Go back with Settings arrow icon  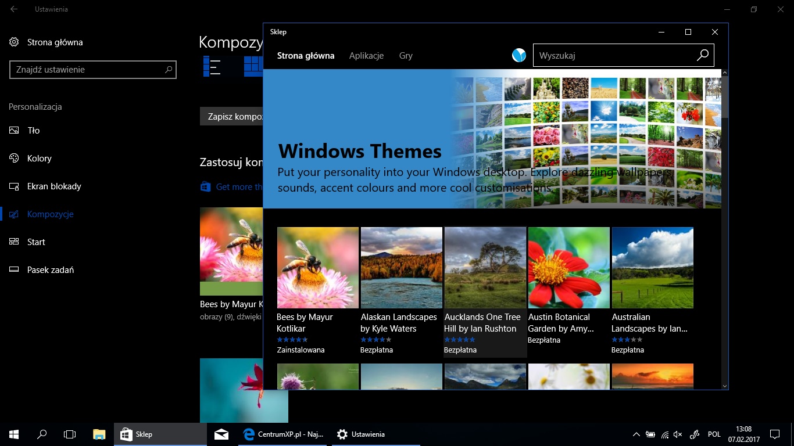tap(14, 9)
